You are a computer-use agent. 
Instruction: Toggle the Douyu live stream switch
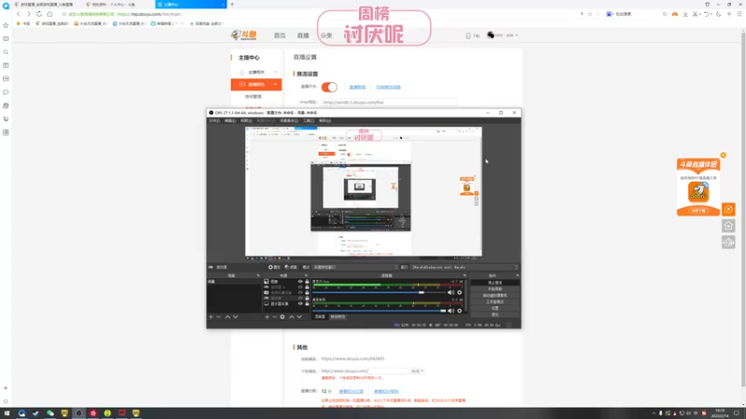(x=329, y=87)
